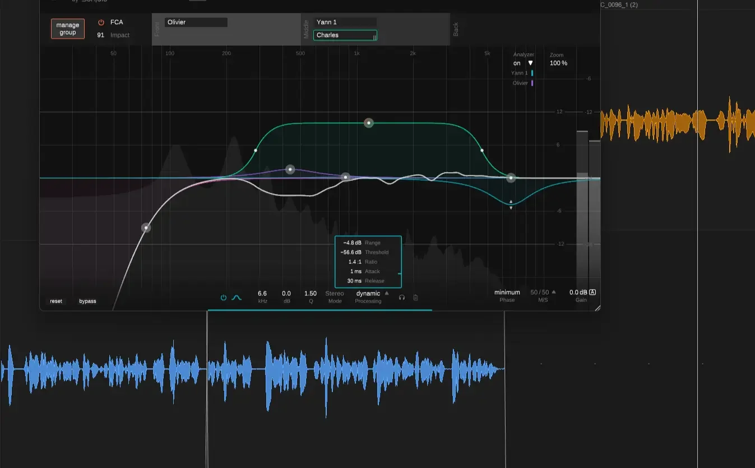Click the left green curve width handle

pyautogui.click(x=256, y=150)
